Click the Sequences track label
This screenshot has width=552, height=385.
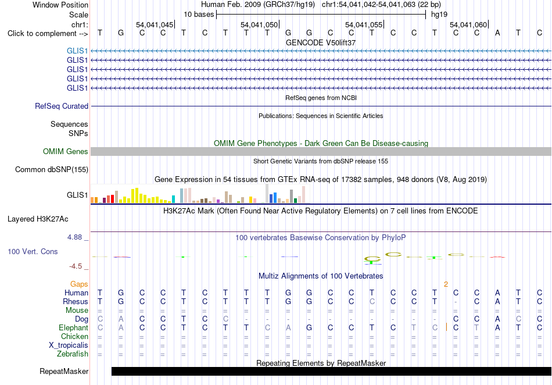click(x=69, y=124)
